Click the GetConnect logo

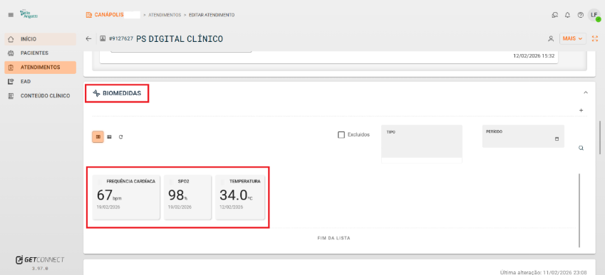pyautogui.click(x=40, y=260)
